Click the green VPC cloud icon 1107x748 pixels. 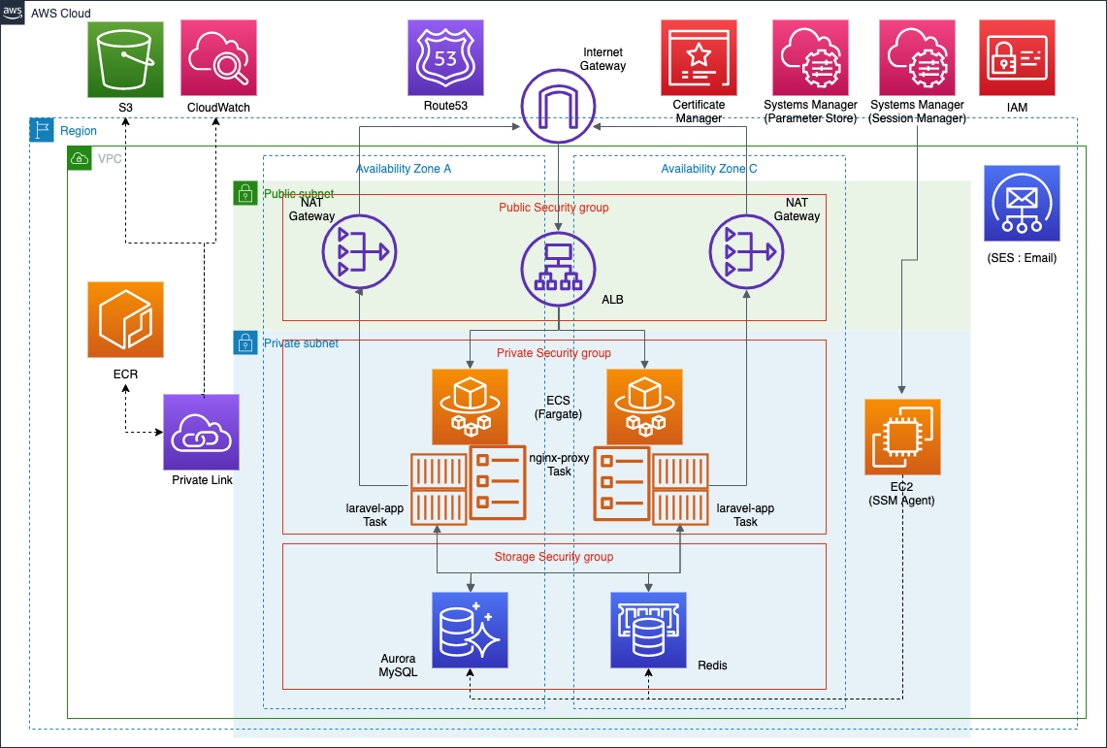tap(80, 158)
